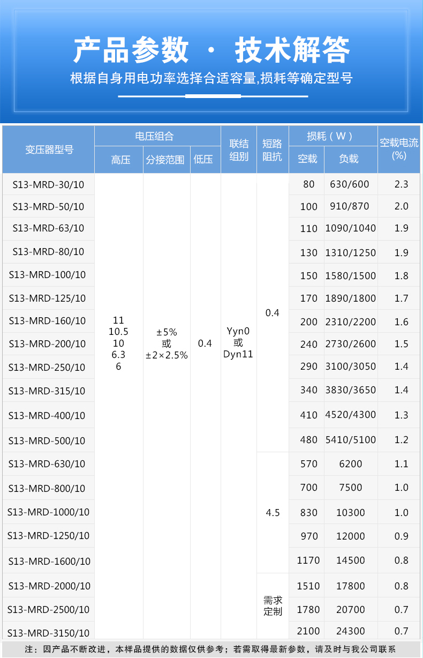Click the S13-MRD-630/10 model row
Screen dimensions: 423x658
pos(49,464)
